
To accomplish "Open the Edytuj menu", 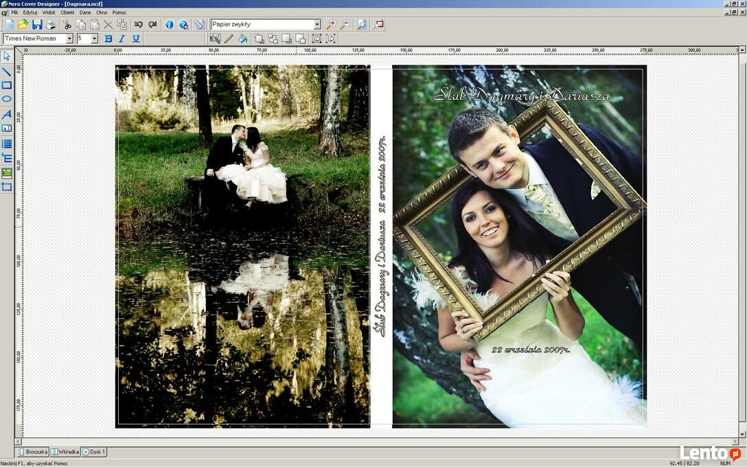I will tap(30, 12).
